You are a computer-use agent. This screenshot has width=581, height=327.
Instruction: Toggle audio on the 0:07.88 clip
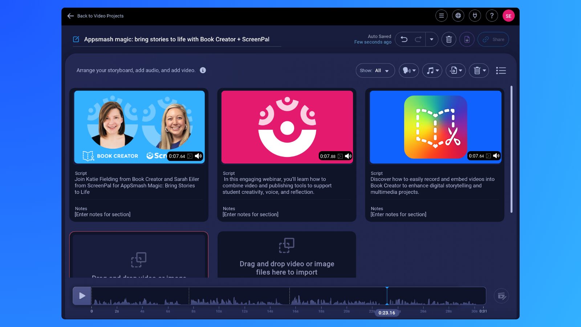tap(348, 156)
